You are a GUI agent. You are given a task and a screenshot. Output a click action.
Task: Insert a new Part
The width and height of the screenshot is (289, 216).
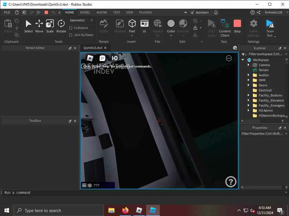(132, 26)
